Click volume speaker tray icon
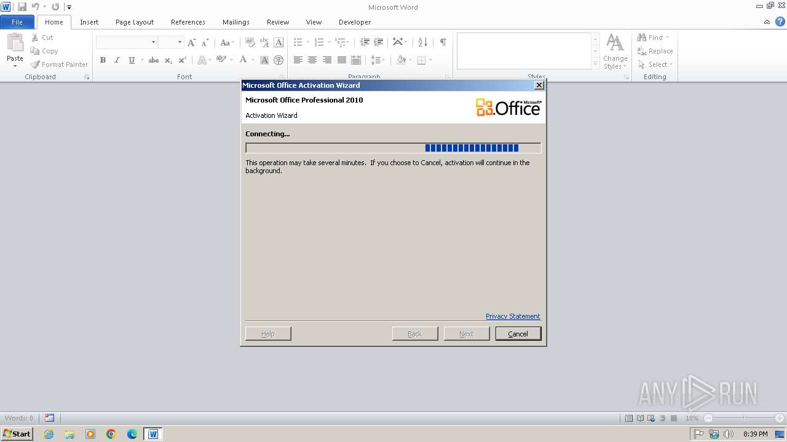 [729, 434]
